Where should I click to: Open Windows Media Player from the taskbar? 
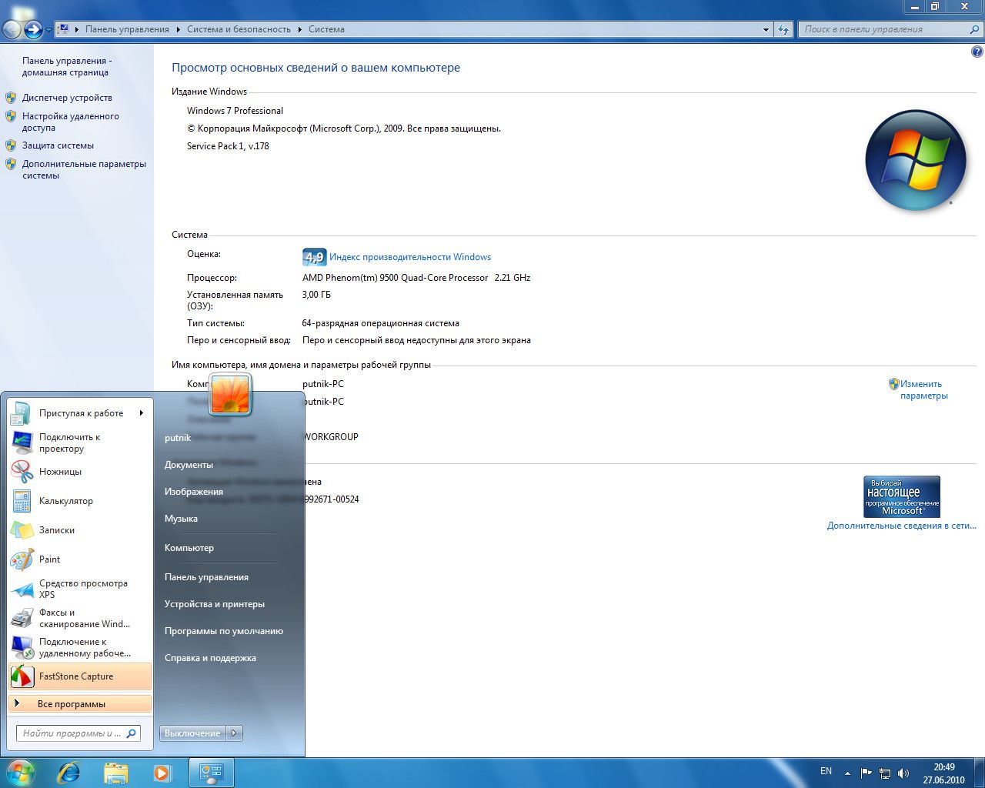pos(162,773)
